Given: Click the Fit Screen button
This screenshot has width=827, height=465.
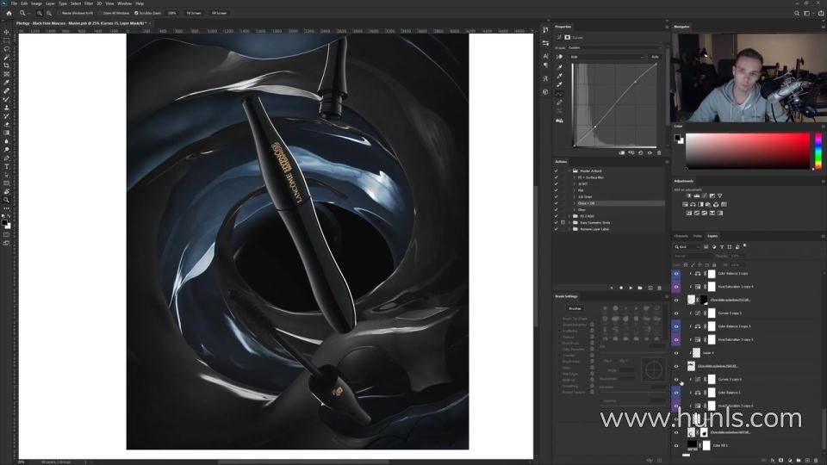Looking at the screenshot, I should 194,13.
